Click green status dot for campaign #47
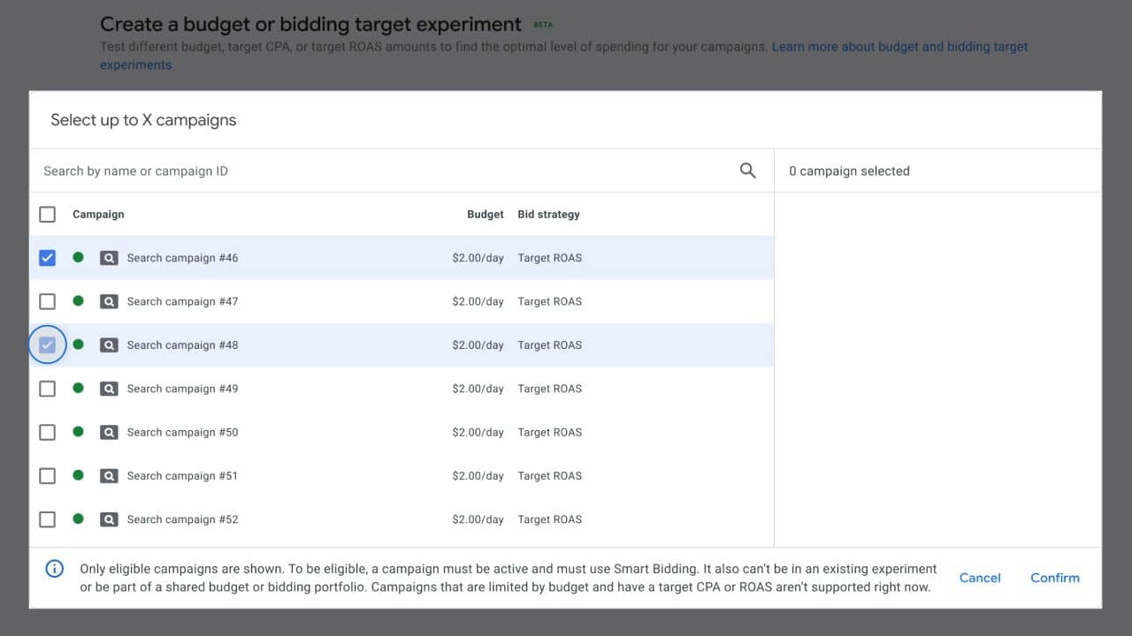Image resolution: width=1132 pixels, height=636 pixels. click(x=79, y=301)
